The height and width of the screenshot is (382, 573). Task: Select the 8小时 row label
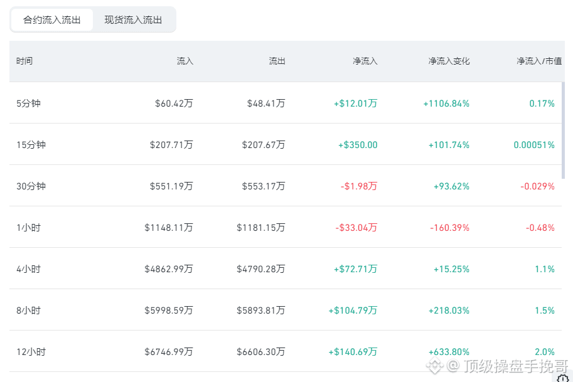28,310
